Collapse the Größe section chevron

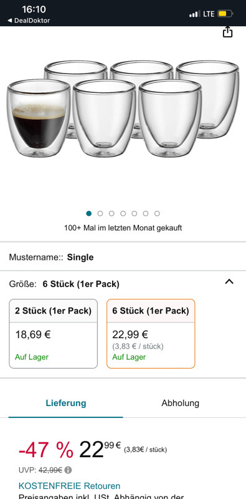pyautogui.click(x=229, y=281)
